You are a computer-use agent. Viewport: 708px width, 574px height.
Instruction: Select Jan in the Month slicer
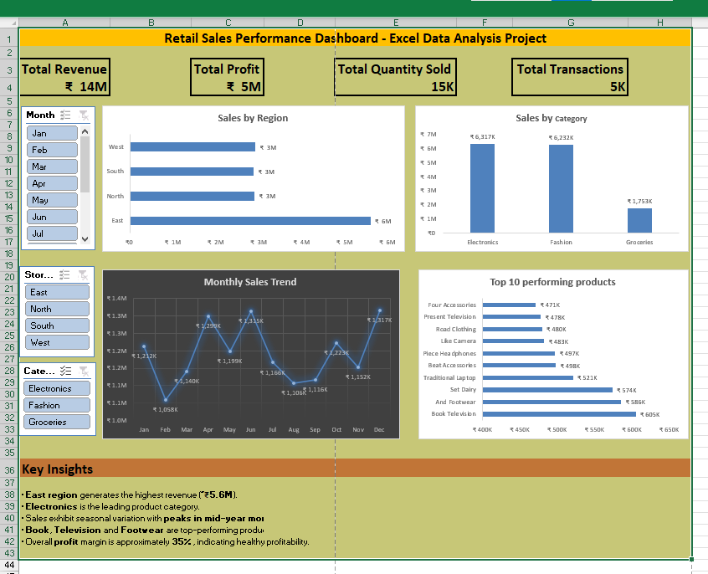tap(54, 133)
